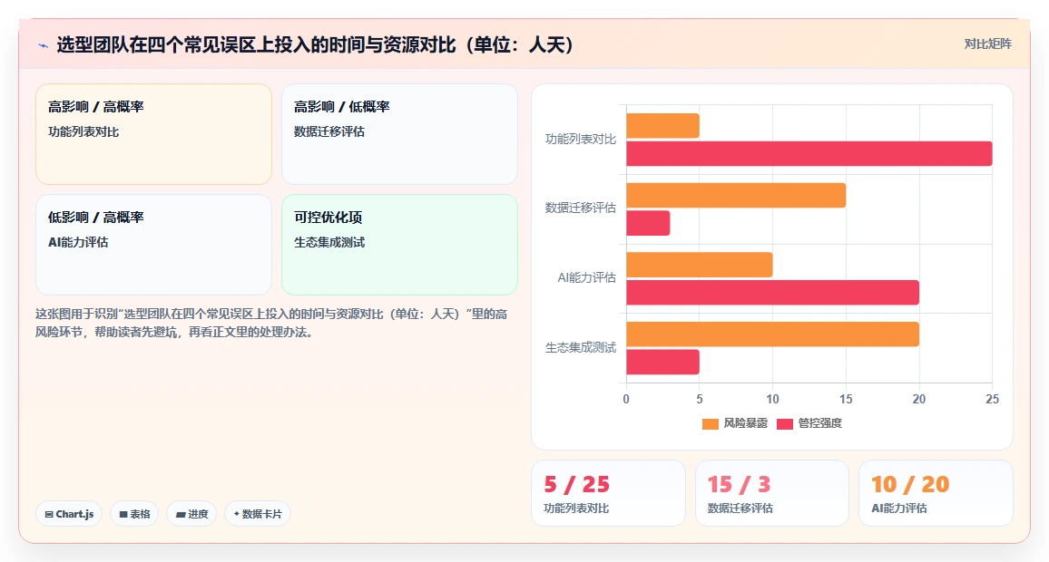Click the icon in 进度 tag

(180, 515)
